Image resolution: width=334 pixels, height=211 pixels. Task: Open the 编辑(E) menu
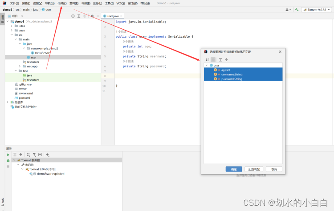click(x=26, y=4)
